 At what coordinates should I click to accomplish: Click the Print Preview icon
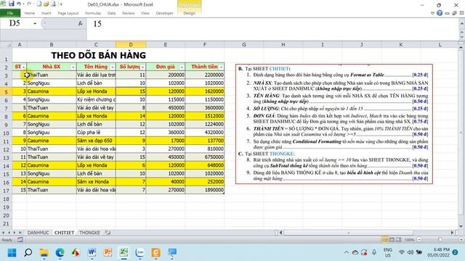click(53, 4)
